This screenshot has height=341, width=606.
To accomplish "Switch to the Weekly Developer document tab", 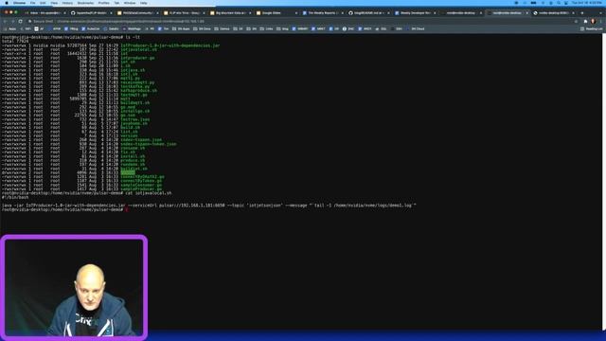I will pyautogui.click(x=416, y=12).
